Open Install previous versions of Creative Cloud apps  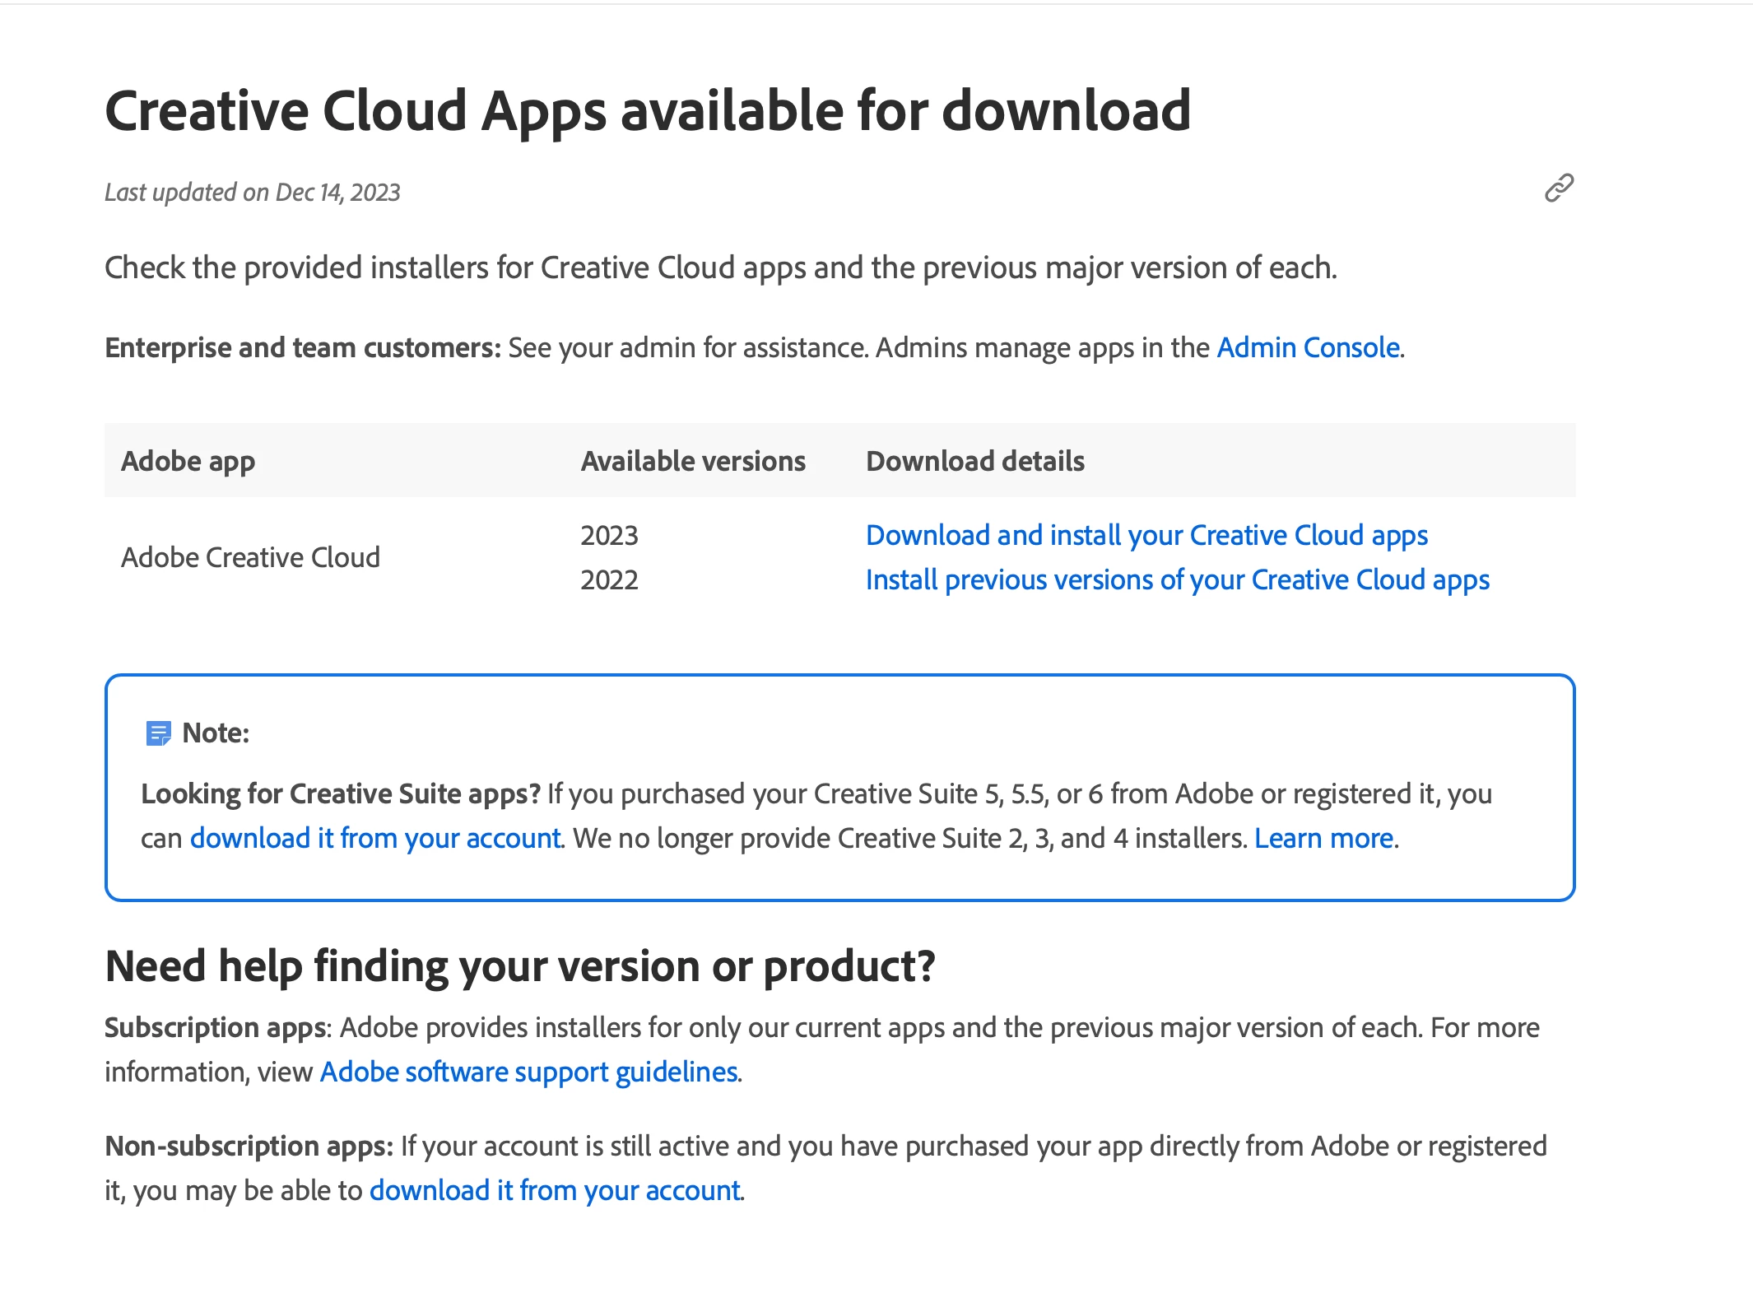(1177, 579)
